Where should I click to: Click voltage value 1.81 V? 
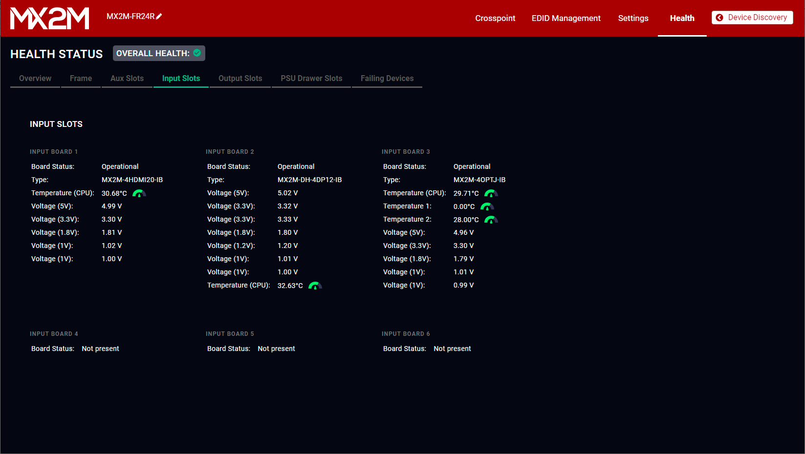click(111, 232)
